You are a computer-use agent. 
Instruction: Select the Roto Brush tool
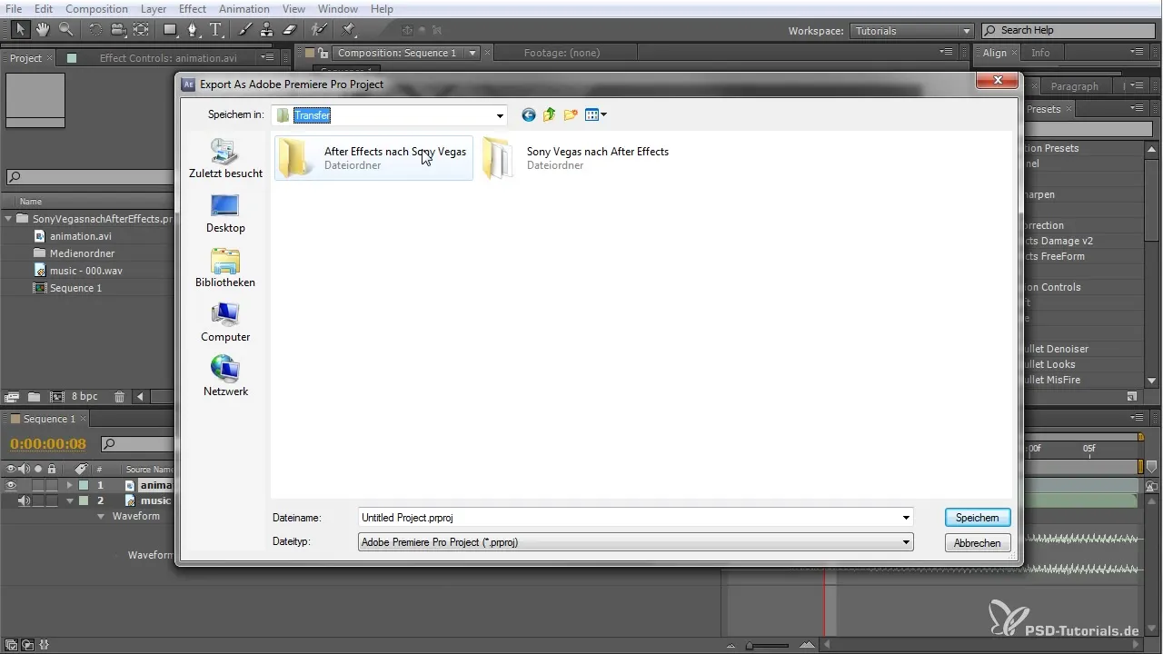pyautogui.click(x=318, y=30)
